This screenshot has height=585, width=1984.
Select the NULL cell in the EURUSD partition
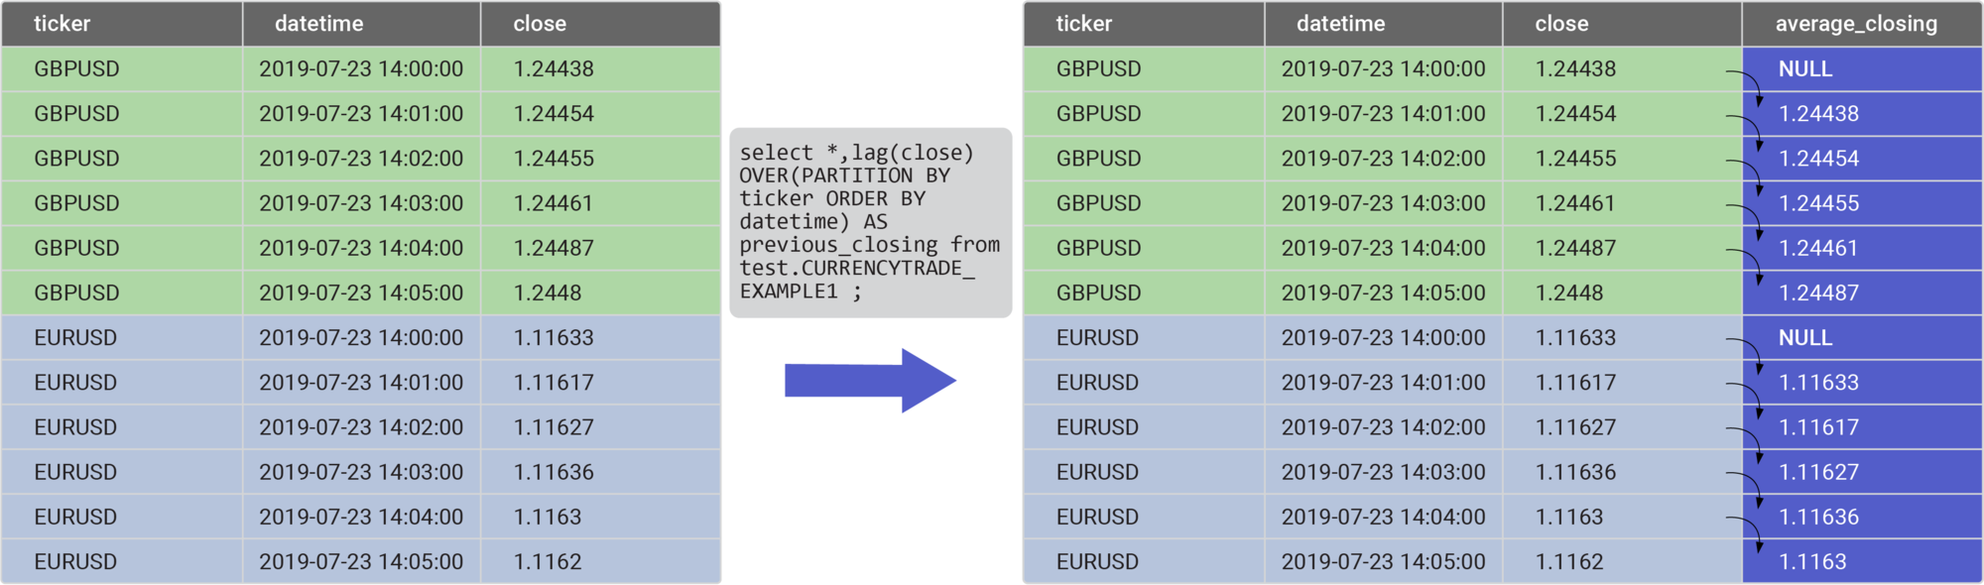pos(1862,338)
